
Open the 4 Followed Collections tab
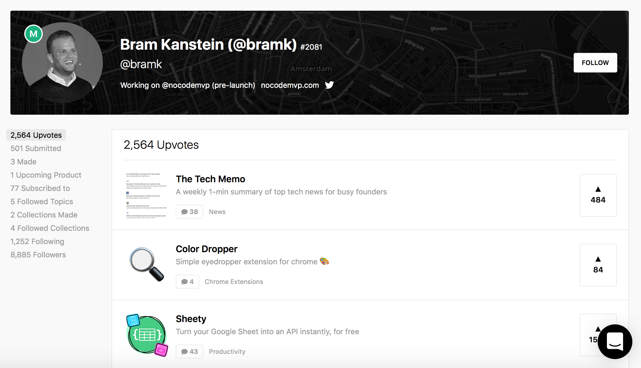coord(50,228)
